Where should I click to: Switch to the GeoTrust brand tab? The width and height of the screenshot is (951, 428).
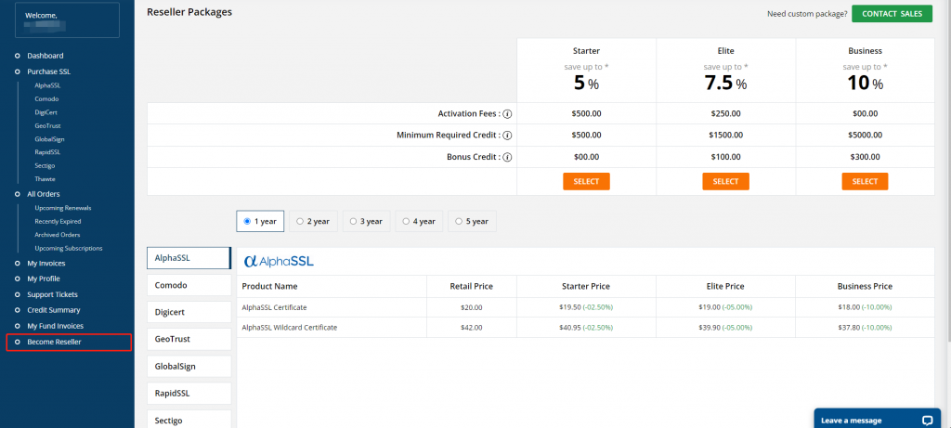189,340
